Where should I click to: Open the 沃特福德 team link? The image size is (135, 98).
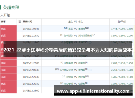(68, 63)
